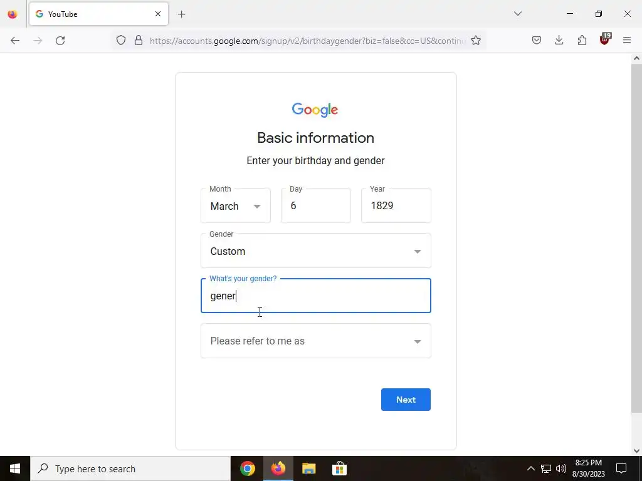
Task: Open Chrome from the taskbar
Action: tap(247, 468)
